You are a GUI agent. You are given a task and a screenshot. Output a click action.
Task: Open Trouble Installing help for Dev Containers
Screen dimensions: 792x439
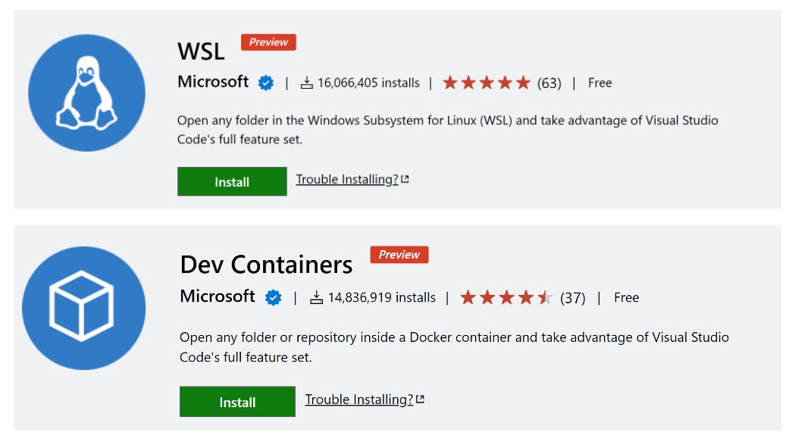pyautogui.click(x=358, y=399)
